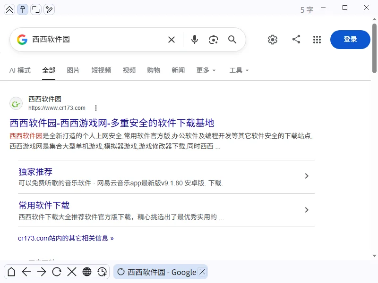378x283 pixels.
Task: Start voice search with microphone icon
Action: [x=195, y=40]
